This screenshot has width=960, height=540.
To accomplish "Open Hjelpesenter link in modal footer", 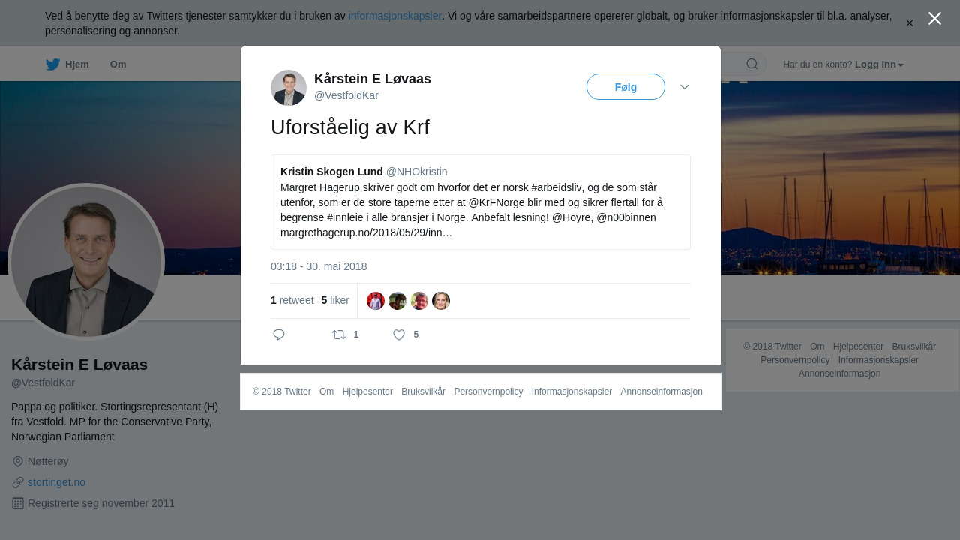I will [367, 391].
